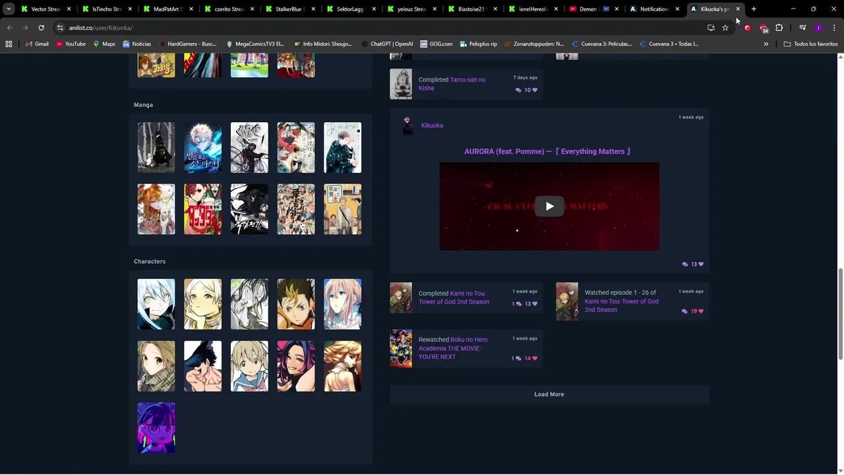Like the AURORA Everything Matters post heart

(698, 265)
